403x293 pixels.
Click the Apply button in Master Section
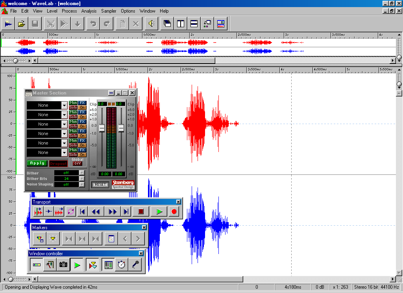coord(37,163)
